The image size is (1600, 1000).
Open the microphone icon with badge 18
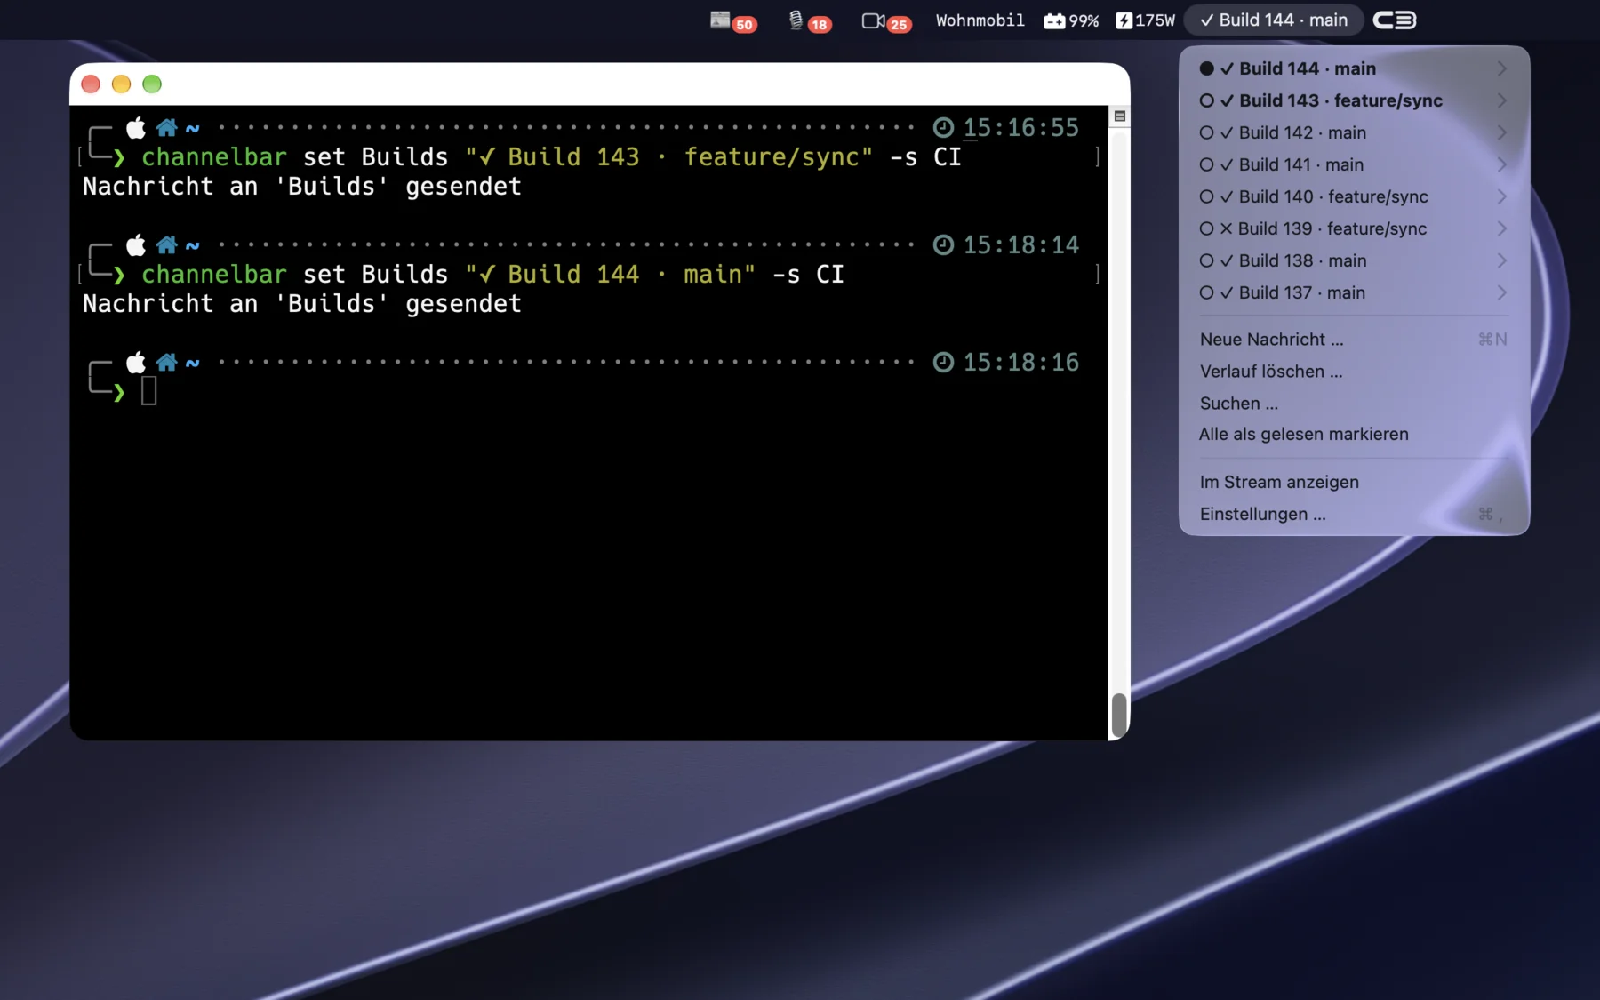click(809, 21)
